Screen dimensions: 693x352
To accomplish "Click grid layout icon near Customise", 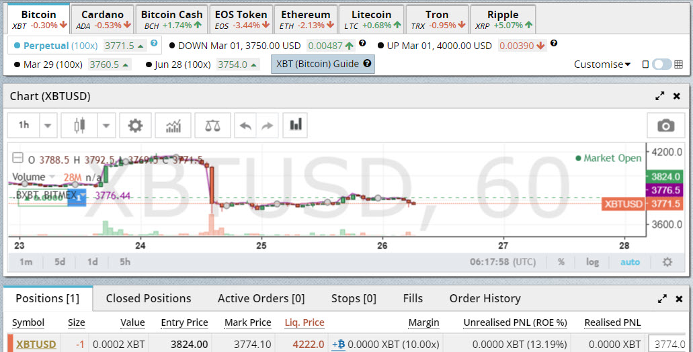I will click(678, 64).
